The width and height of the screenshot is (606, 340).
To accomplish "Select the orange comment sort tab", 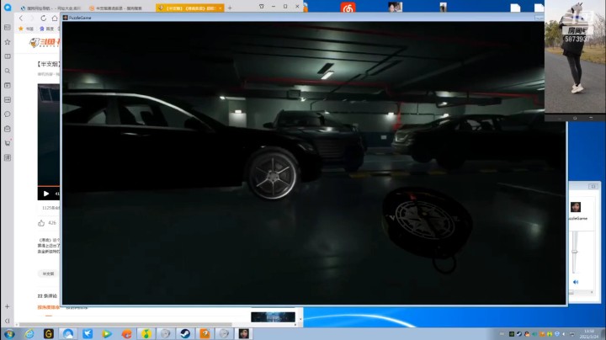I will [48, 307].
